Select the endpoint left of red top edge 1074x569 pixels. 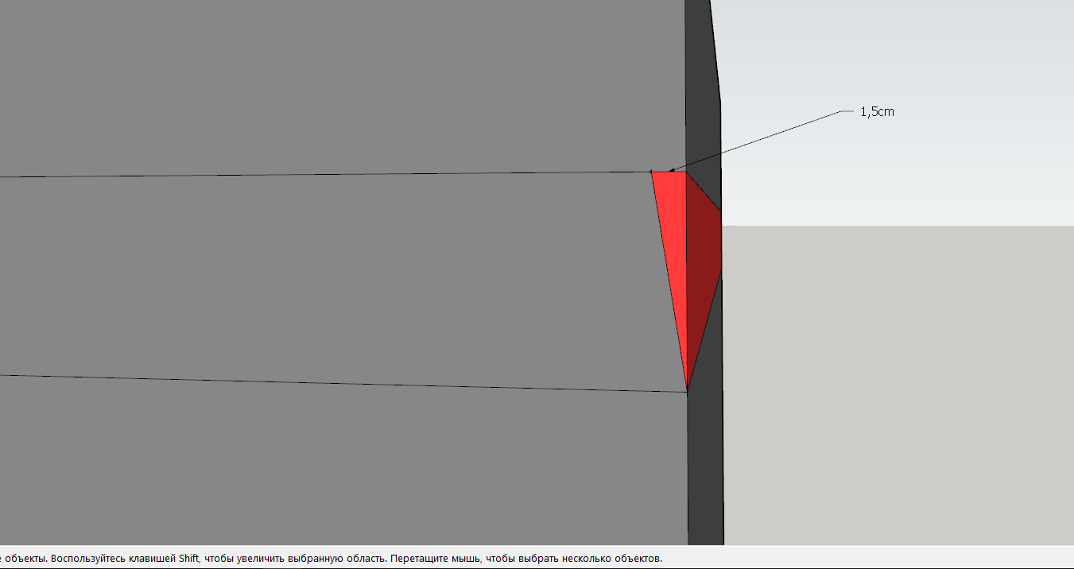click(651, 171)
